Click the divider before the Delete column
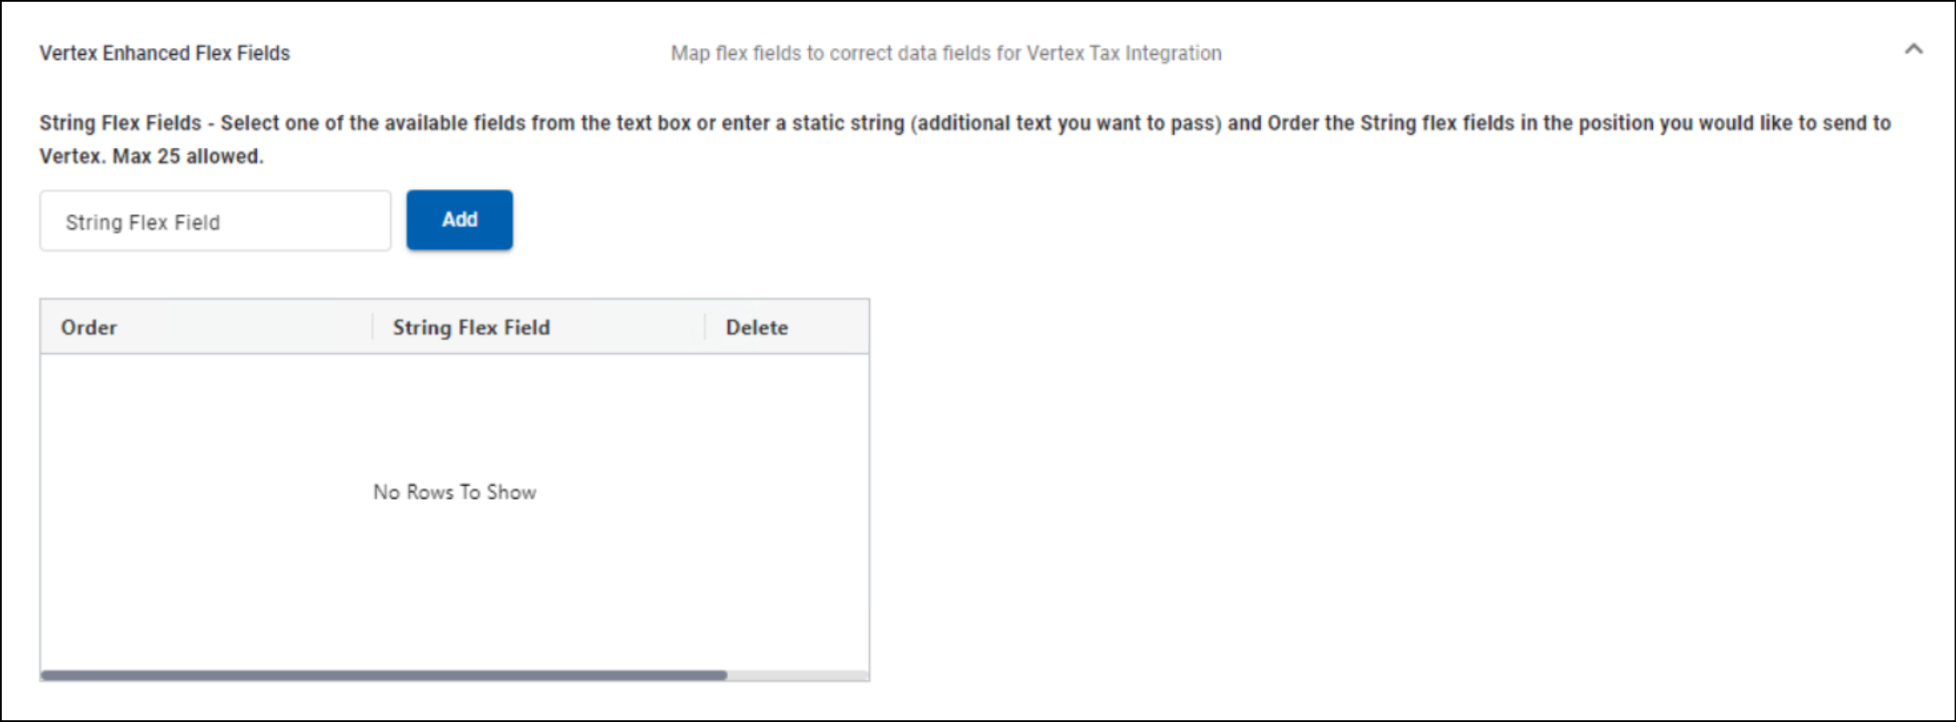The height and width of the screenshot is (722, 1956). (x=705, y=327)
